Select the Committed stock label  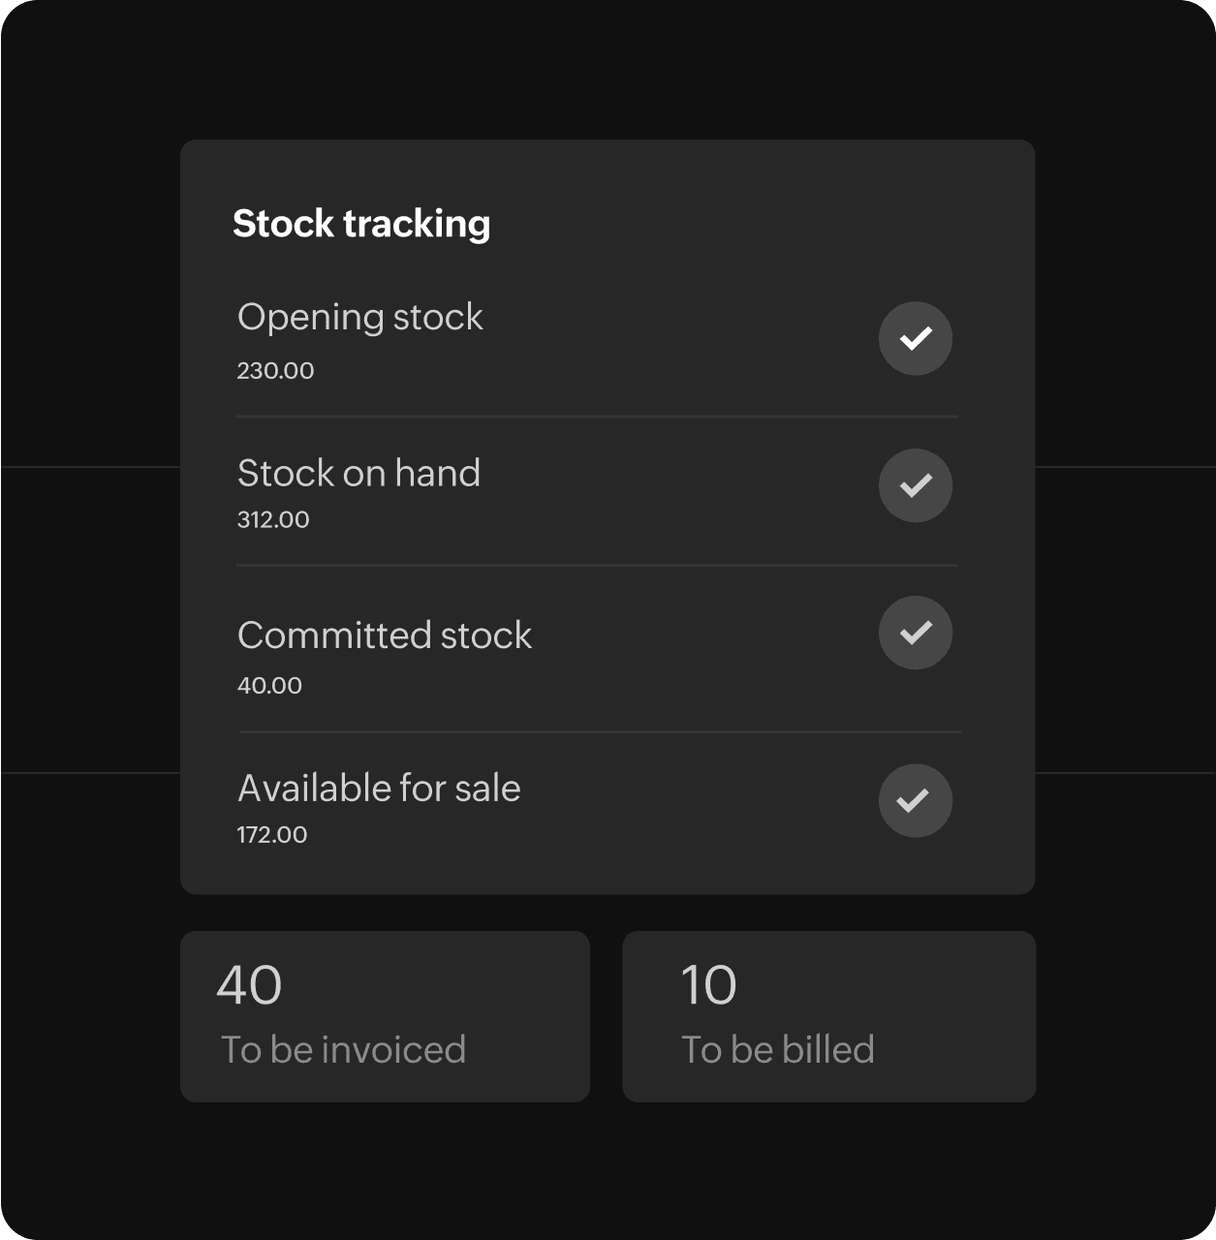click(x=385, y=635)
